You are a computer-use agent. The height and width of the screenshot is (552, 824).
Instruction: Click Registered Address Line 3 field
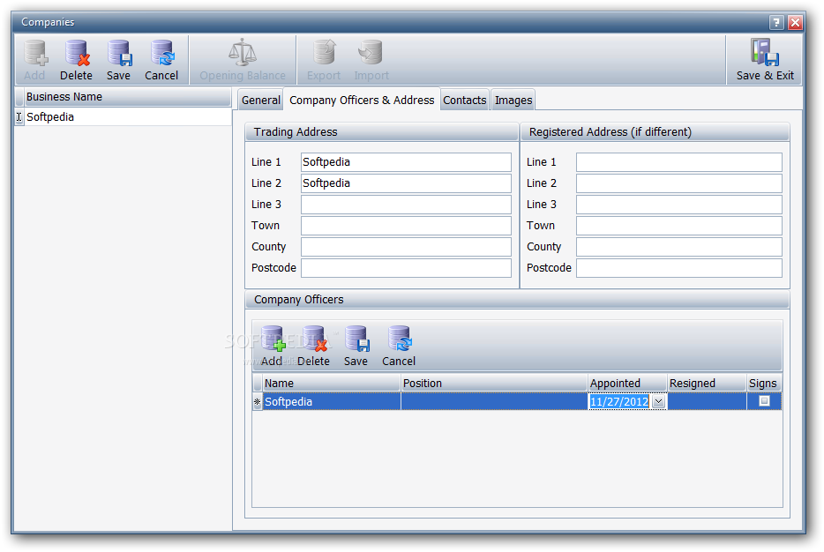coord(679,205)
